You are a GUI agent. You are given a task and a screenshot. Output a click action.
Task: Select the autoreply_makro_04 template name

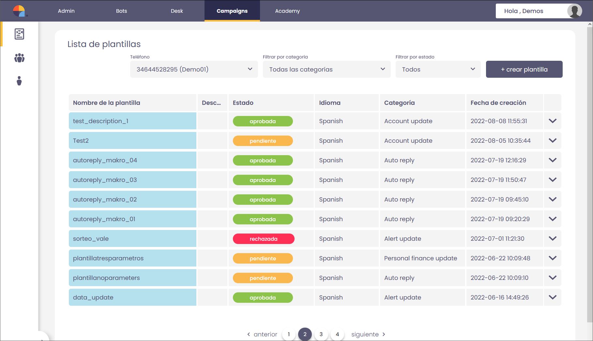point(105,160)
